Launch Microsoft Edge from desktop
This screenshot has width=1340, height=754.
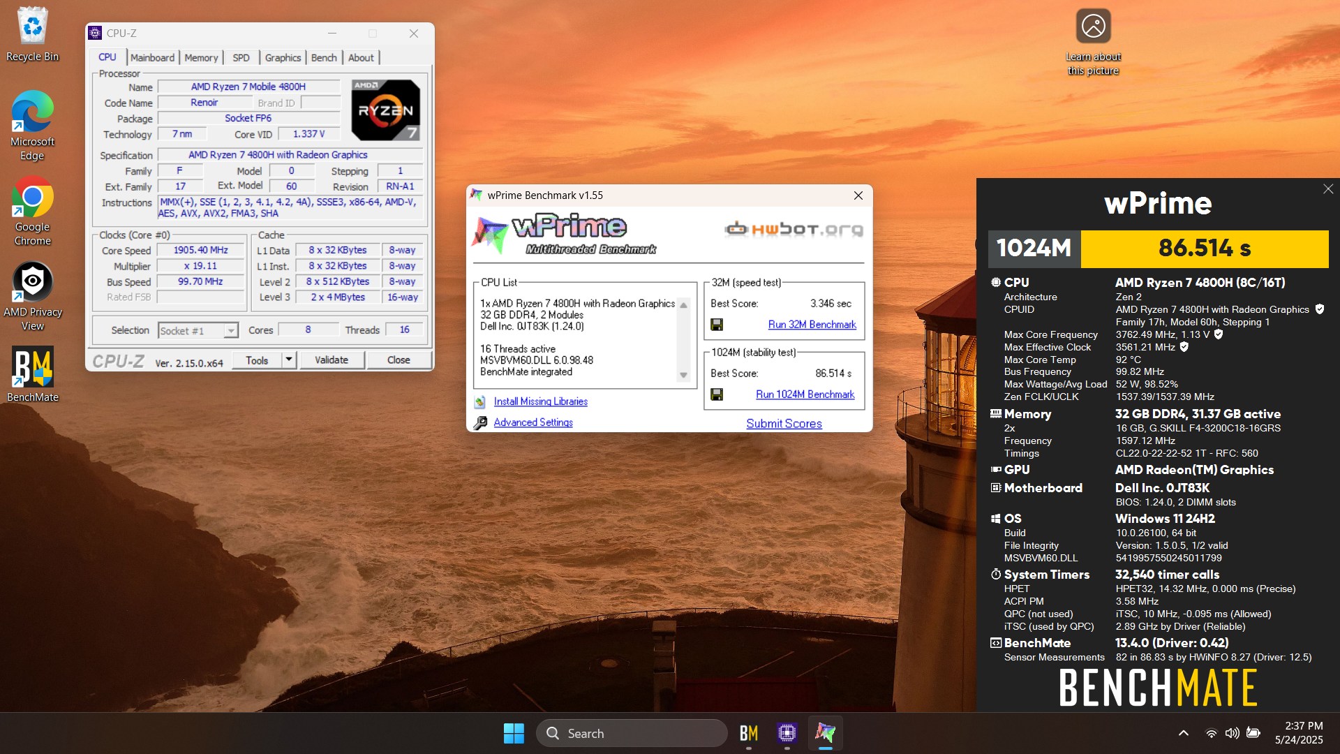point(32,126)
